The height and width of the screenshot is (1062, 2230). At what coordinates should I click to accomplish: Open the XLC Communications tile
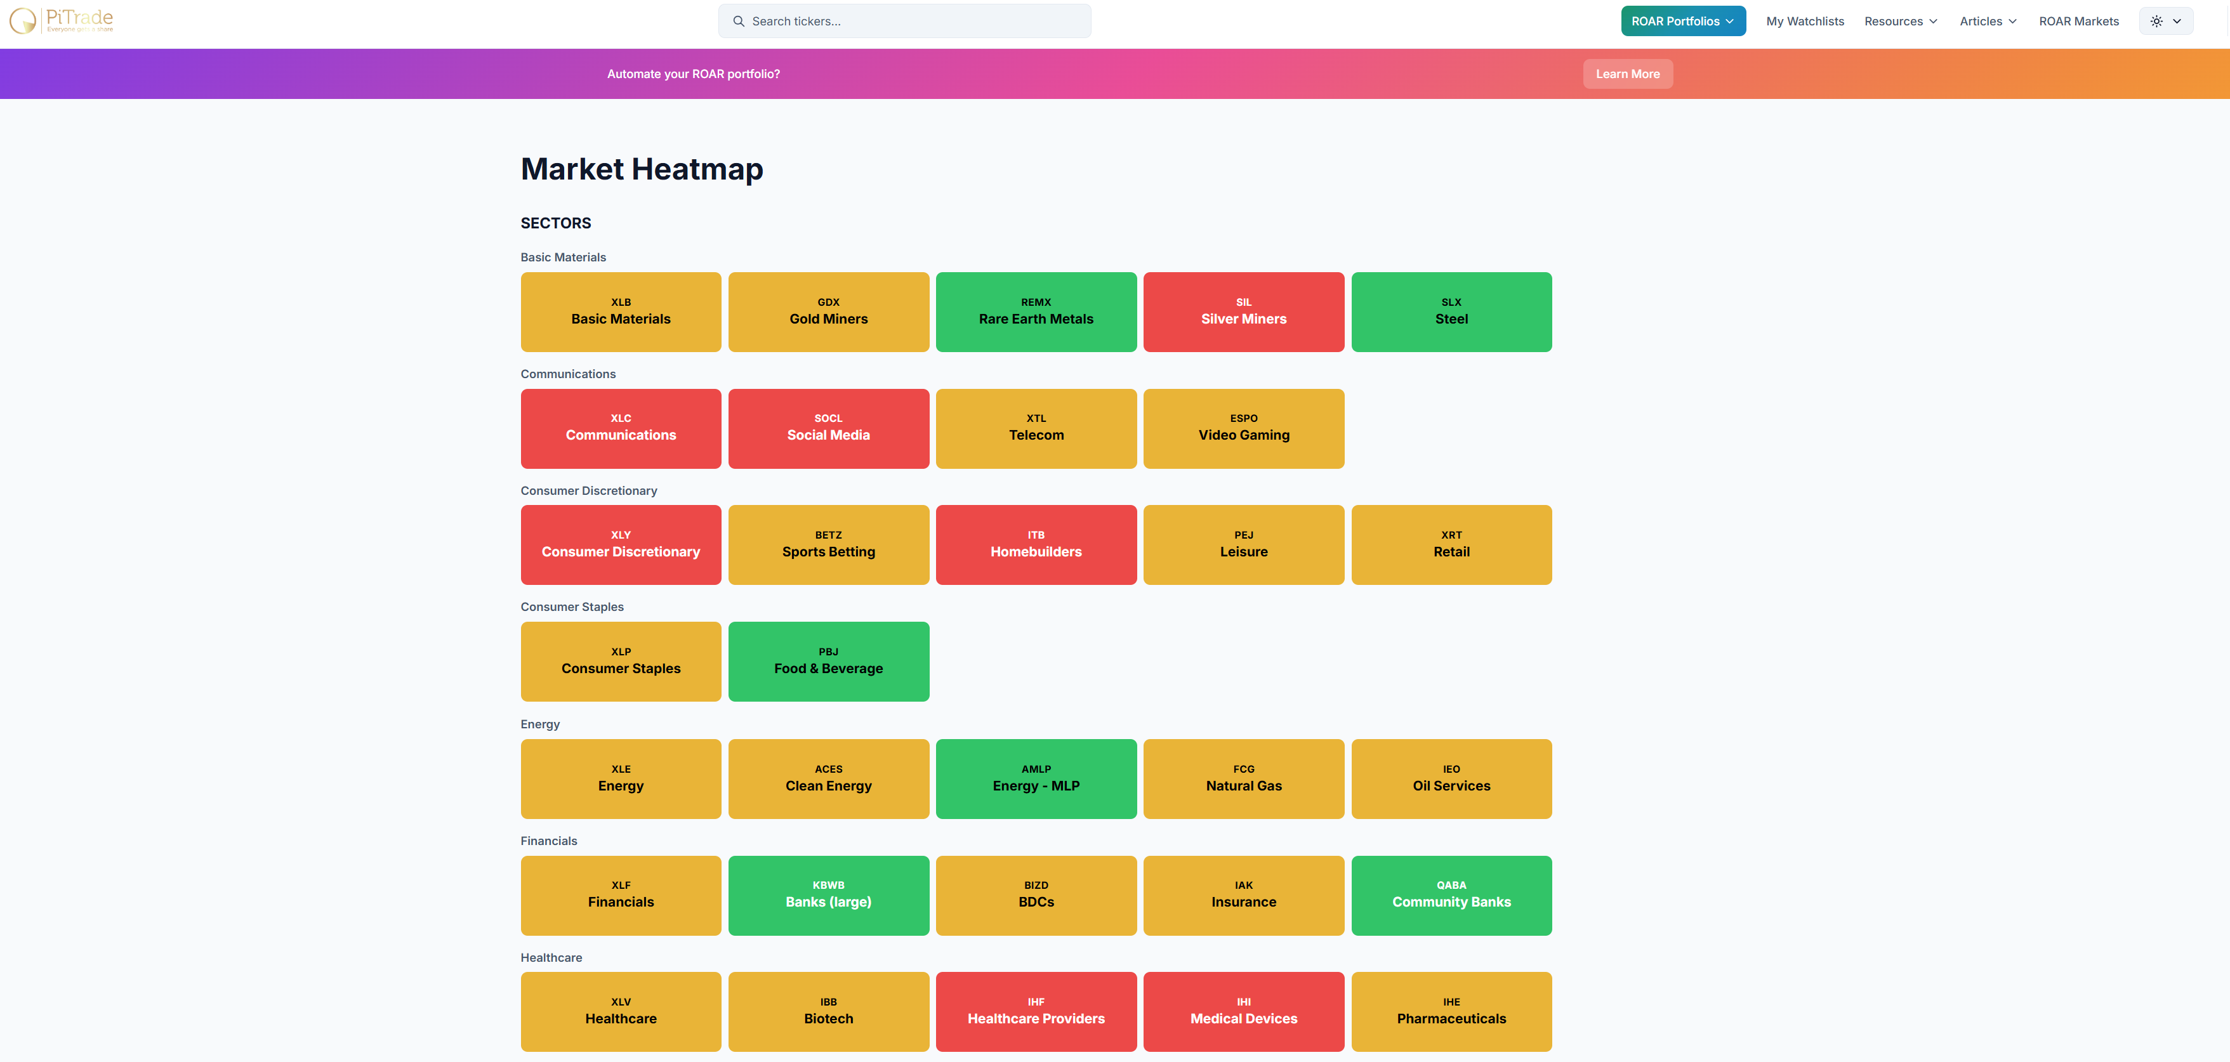click(621, 428)
